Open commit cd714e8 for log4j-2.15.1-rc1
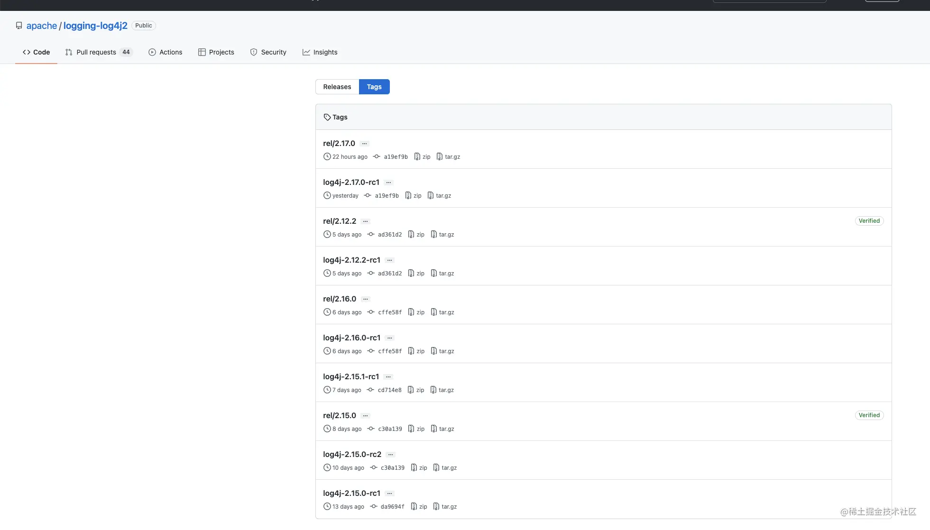930x530 pixels. pos(389,390)
